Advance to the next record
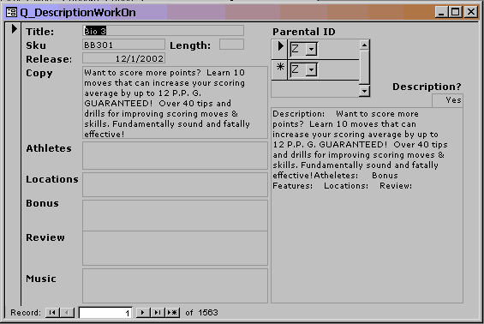This screenshot has height=324, width=484. (x=143, y=313)
